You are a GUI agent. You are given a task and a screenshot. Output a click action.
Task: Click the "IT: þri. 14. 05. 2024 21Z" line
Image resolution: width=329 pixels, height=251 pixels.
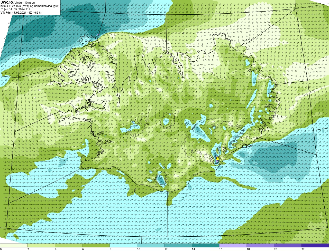[15, 9]
